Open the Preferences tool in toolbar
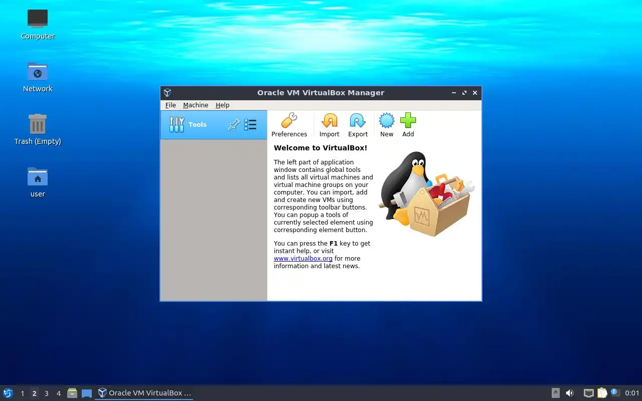Image resolution: width=642 pixels, height=401 pixels. tap(289, 125)
